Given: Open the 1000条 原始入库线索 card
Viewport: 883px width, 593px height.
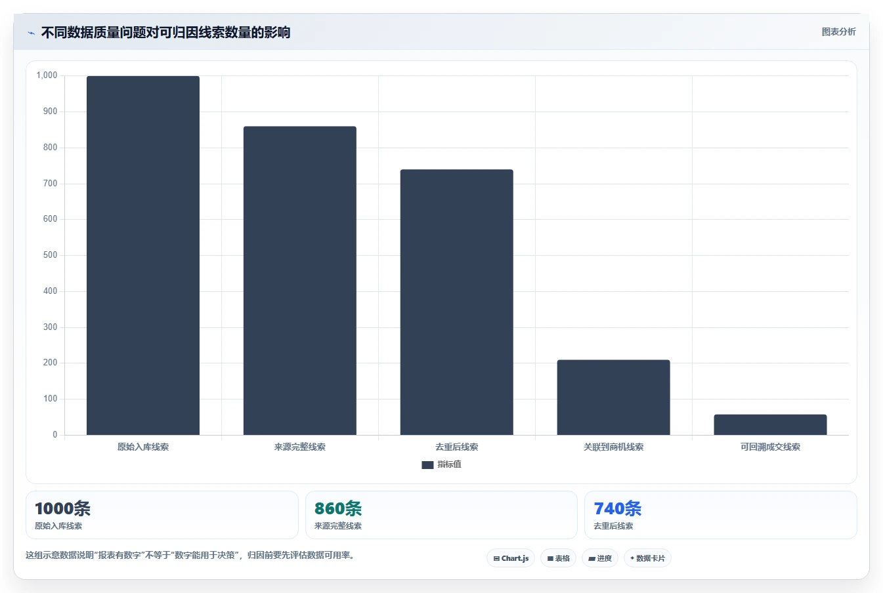Looking at the screenshot, I should [162, 515].
